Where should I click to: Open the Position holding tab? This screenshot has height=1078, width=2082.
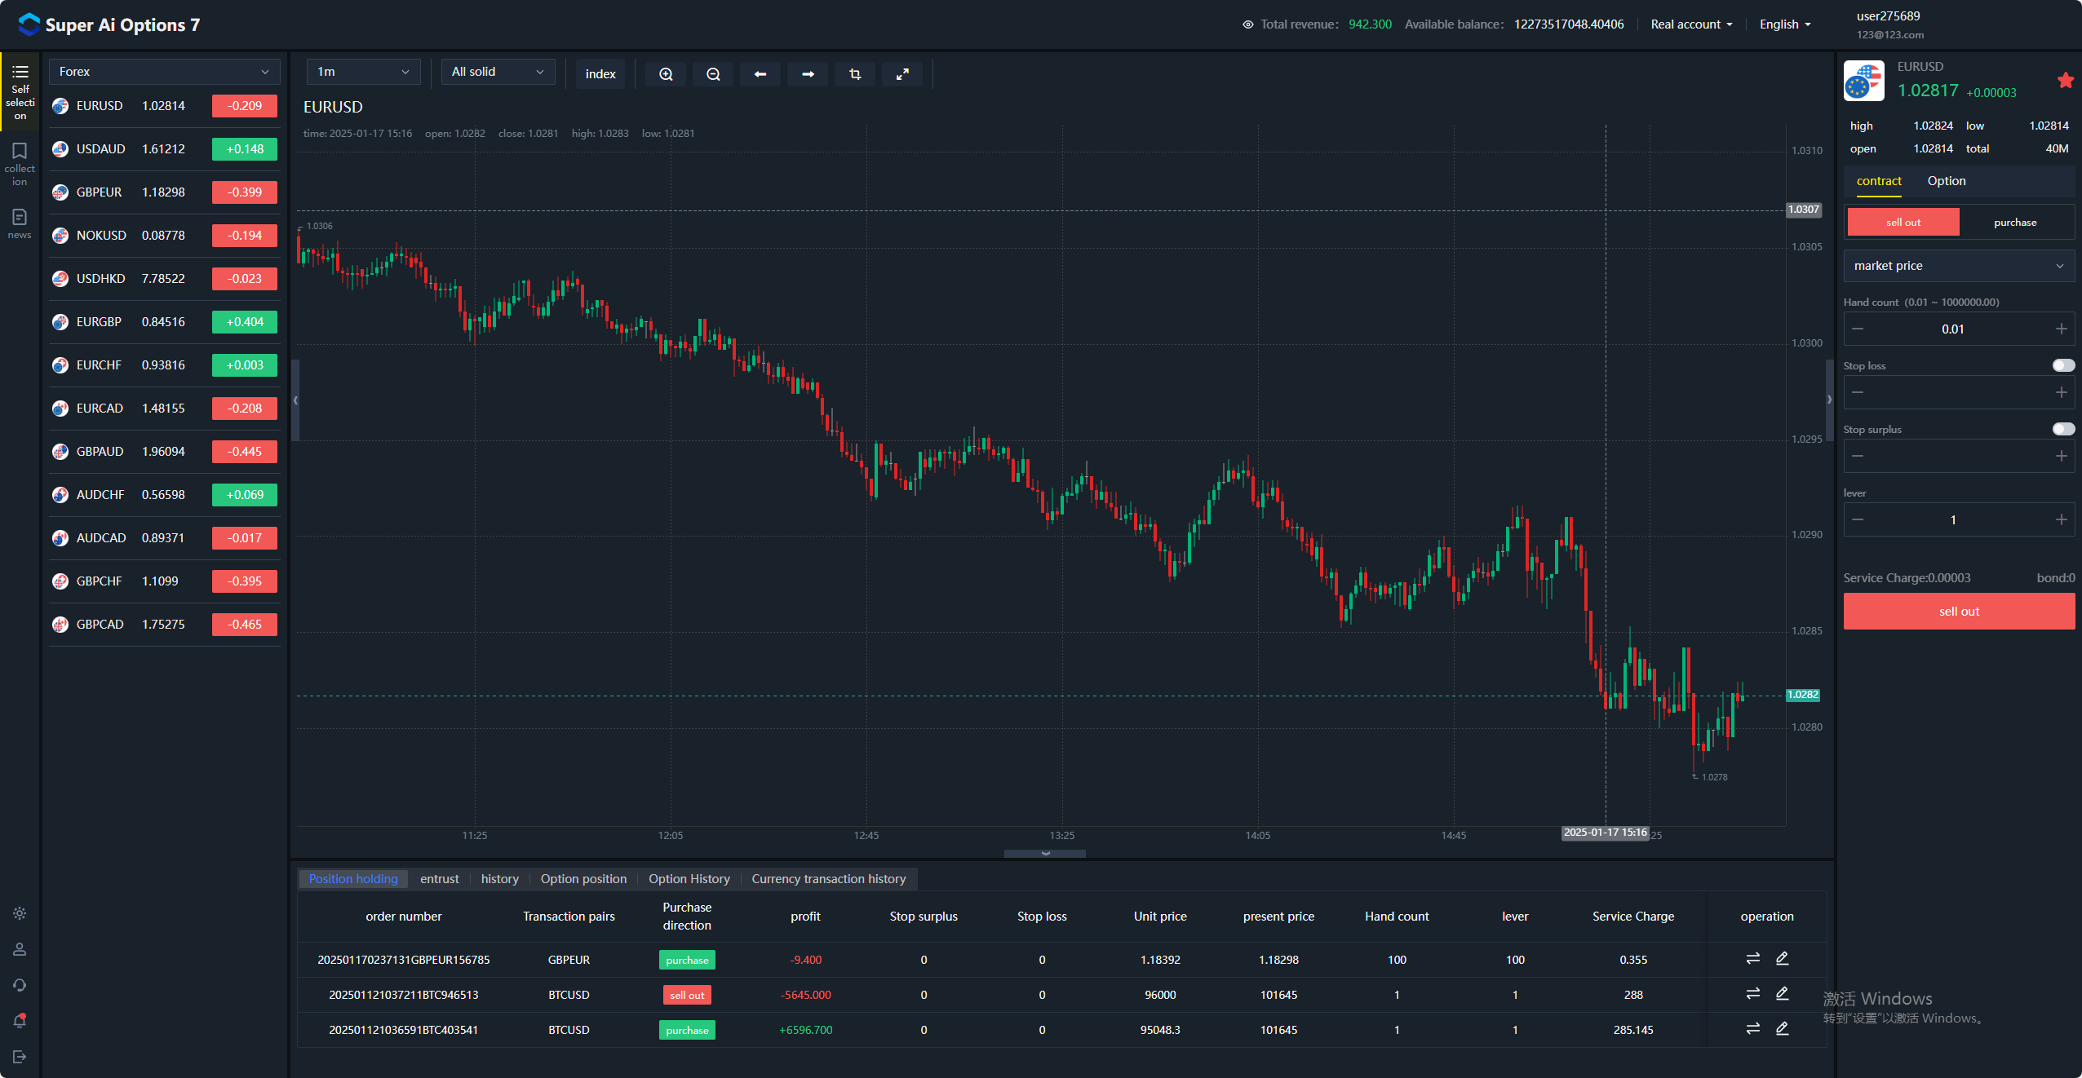coord(353,878)
